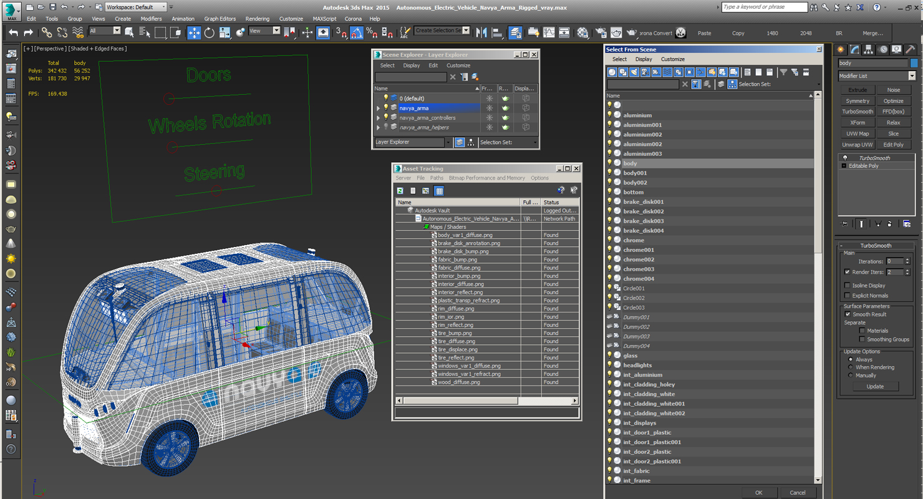Click Pin Stack icon below modifier stack
Viewport: 923px width, 499px height.
click(844, 223)
